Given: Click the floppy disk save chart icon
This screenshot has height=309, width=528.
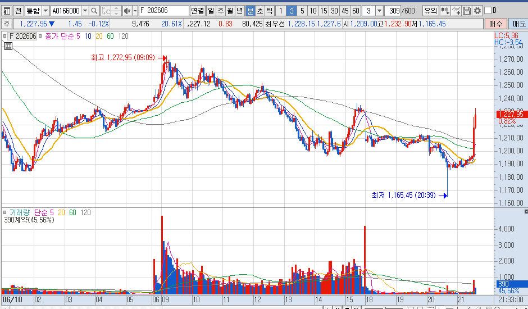Looking at the screenshot, I should pos(467,11).
